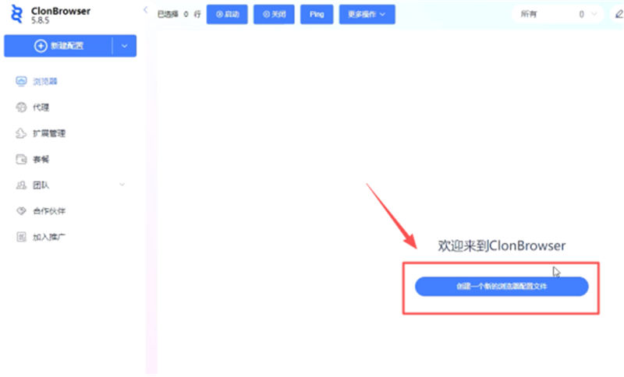Open the 团队 team menu item

41,185
